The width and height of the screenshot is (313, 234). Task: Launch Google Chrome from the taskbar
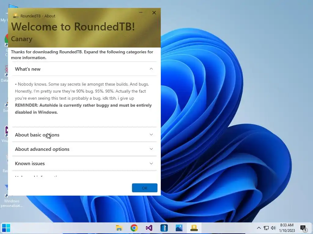pos(134,228)
